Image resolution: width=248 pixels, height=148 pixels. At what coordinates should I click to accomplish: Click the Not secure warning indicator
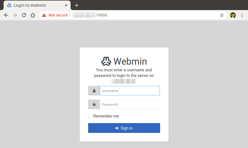[x=55, y=15]
